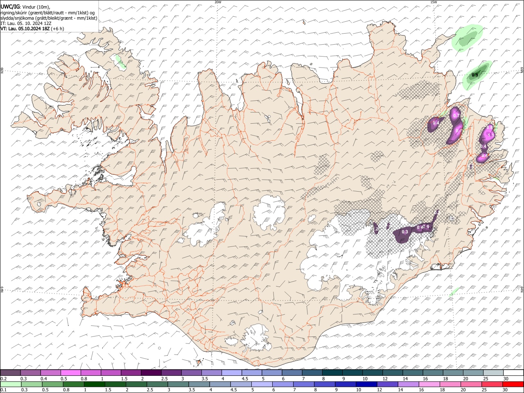524x393 pixels.
Task: Select the deep blue 10 swatch in the rain scale
Action: (366, 384)
